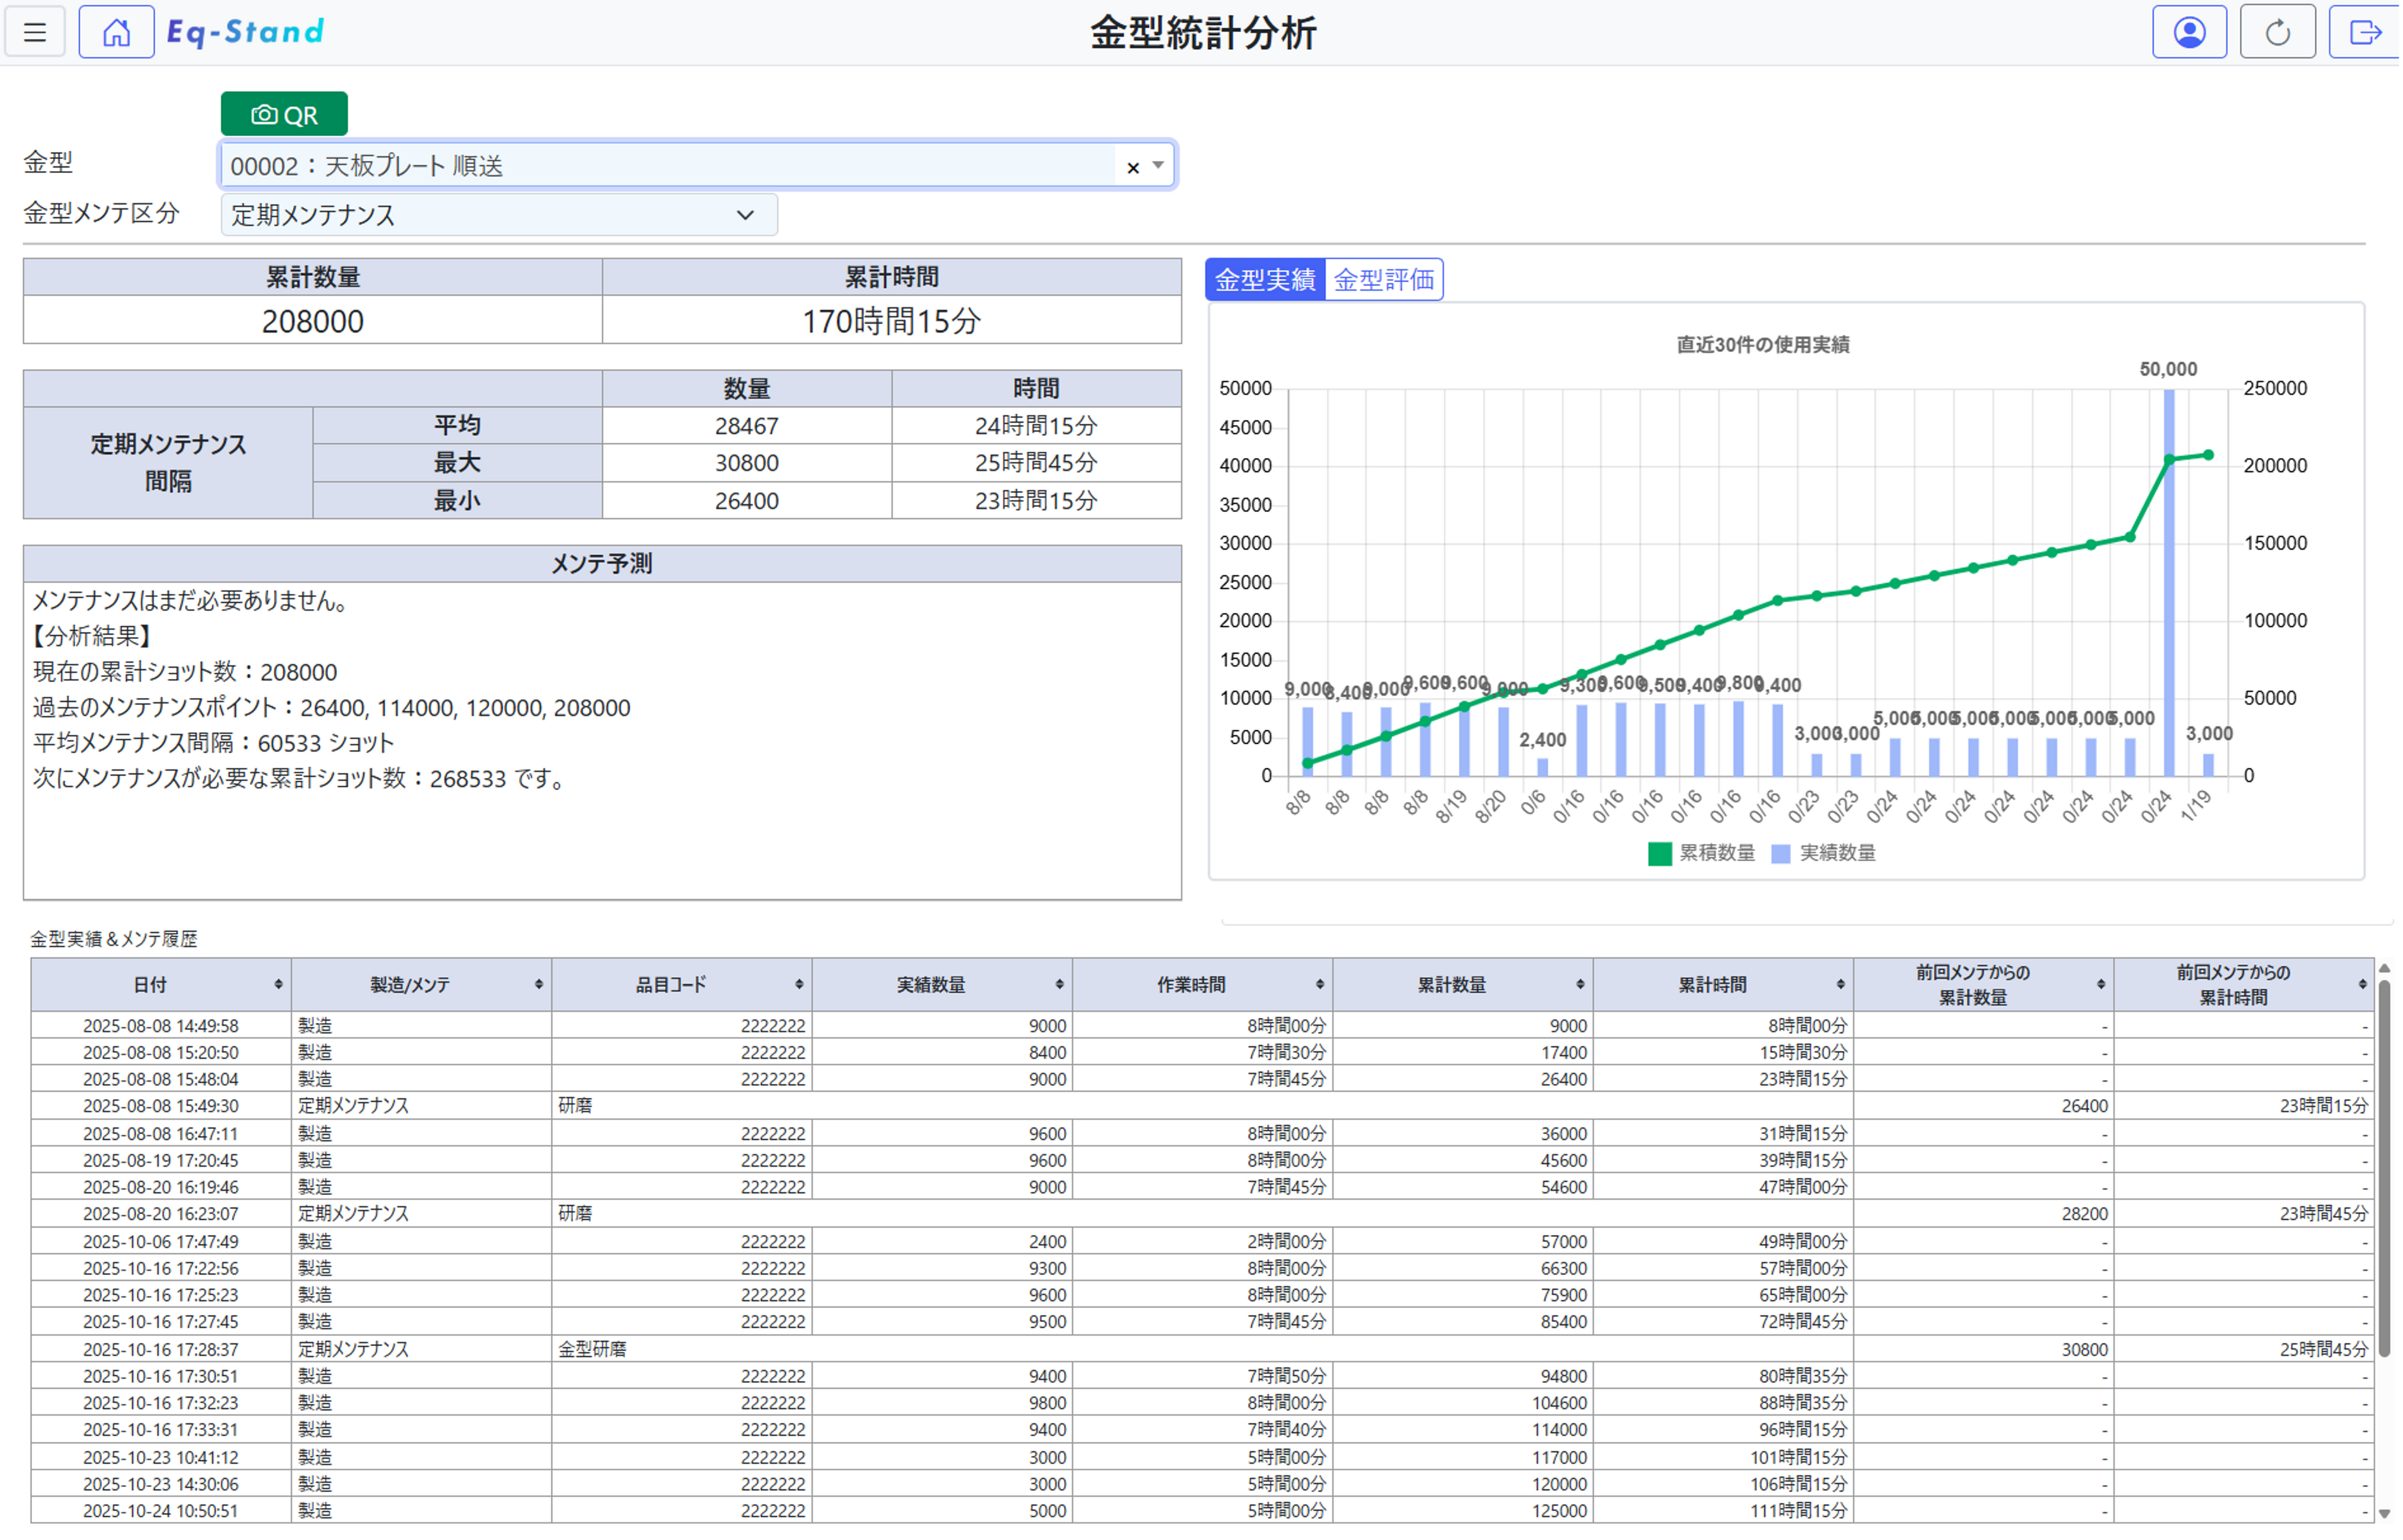
Task: Clear the selected mold with the x
Action: coord(1132,167)
